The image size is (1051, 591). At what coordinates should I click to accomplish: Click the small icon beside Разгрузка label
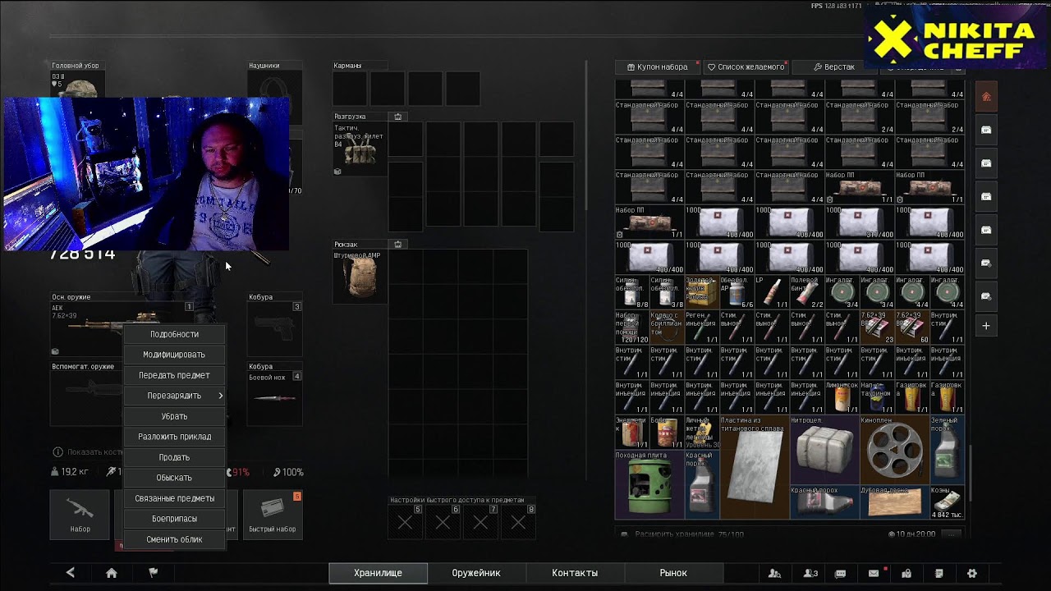[398, 117]
